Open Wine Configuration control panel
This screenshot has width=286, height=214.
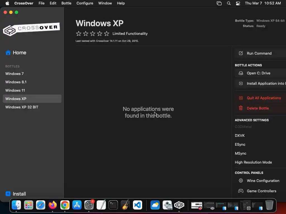(263, 181)
